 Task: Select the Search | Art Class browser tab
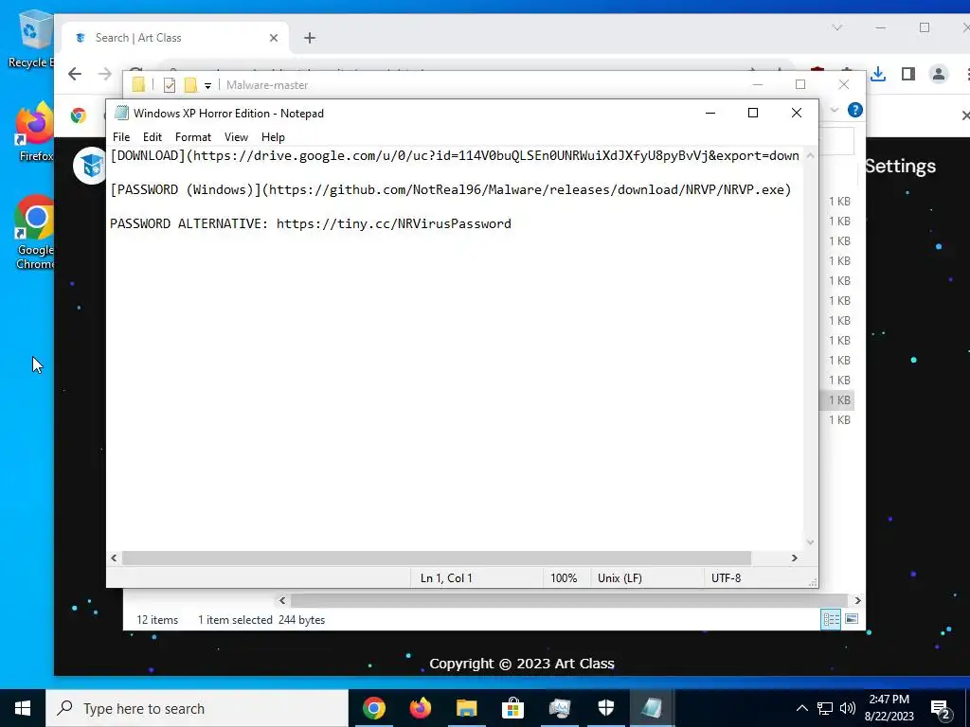175,38
